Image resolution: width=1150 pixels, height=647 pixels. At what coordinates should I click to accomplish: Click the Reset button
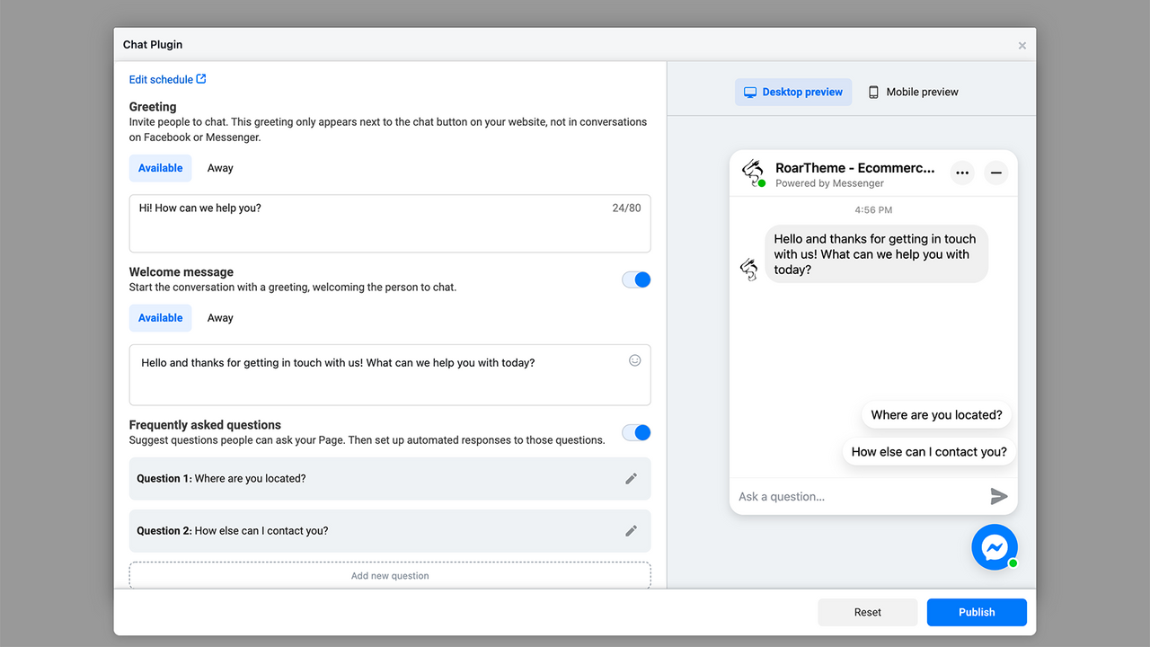pos(867,612)
